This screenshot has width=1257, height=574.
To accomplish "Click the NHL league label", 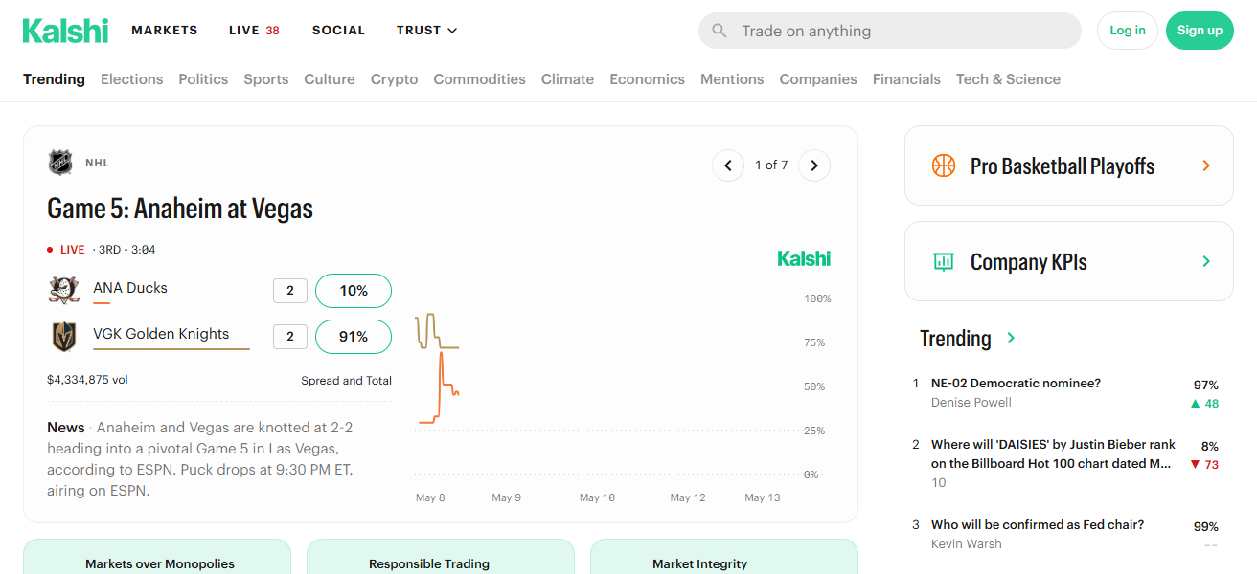I will (x=98, y=164).
